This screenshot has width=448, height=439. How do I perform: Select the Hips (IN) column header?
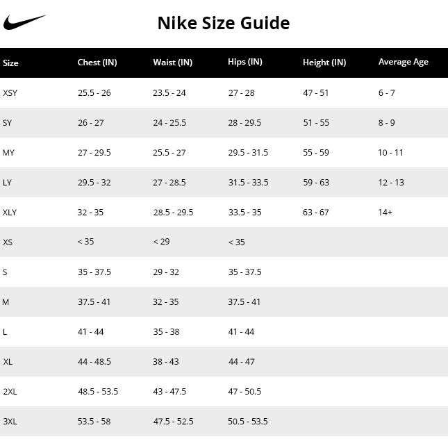(245, 62)
